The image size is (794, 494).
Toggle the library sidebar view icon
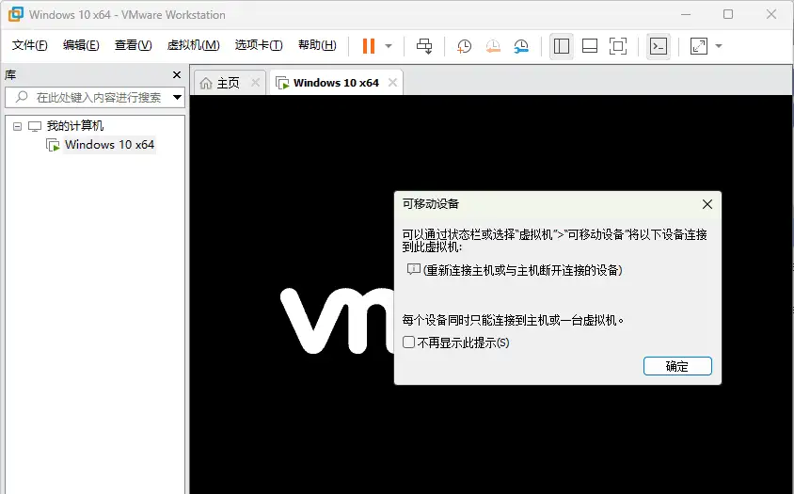tap(562, 46)
